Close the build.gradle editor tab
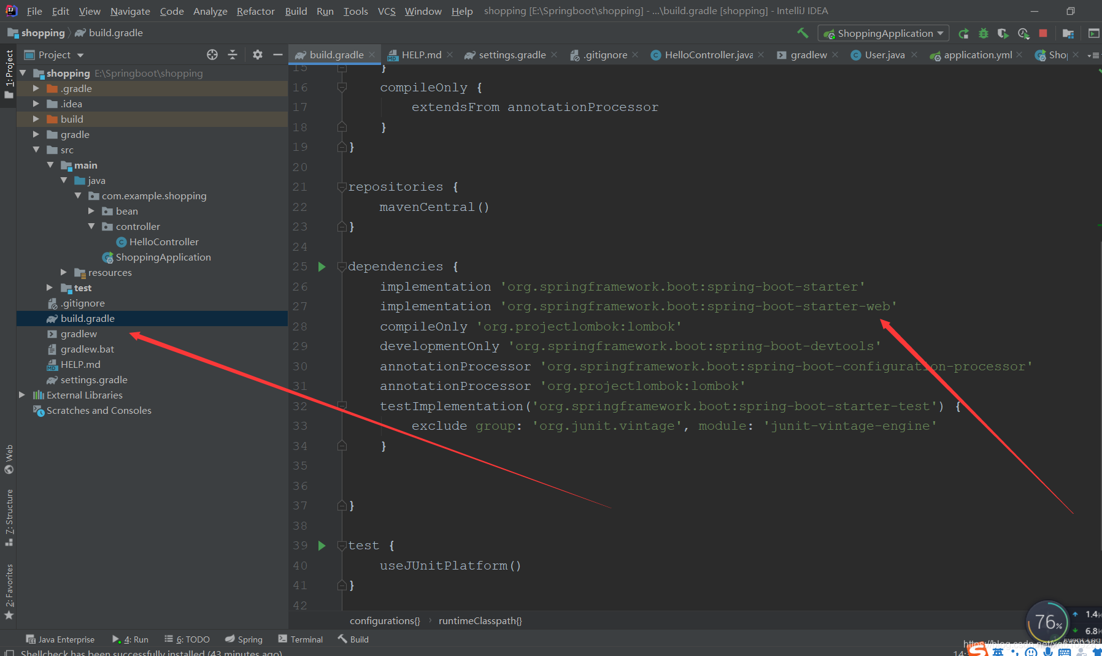The width and height of the screenshot is (1102, 656). [372, 55]
